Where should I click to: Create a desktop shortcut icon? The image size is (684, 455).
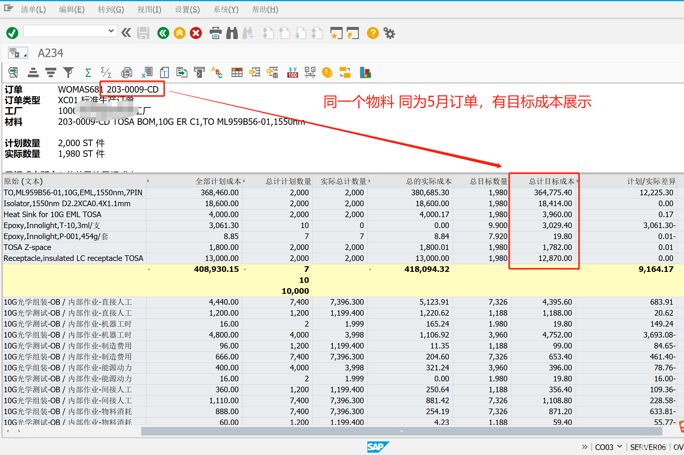(353, 33)
